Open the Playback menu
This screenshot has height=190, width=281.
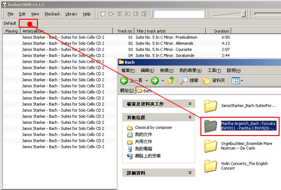[x=52, y=14]
